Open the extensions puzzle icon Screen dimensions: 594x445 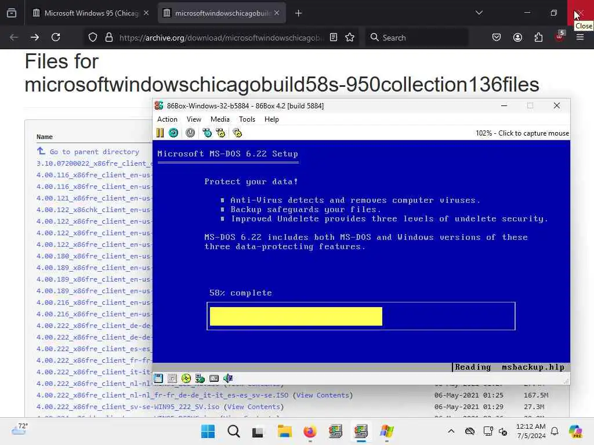pyautogui.click(x=538, y=37)
